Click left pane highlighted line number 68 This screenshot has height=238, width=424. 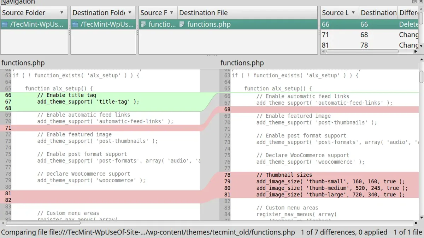click(8, 108)
